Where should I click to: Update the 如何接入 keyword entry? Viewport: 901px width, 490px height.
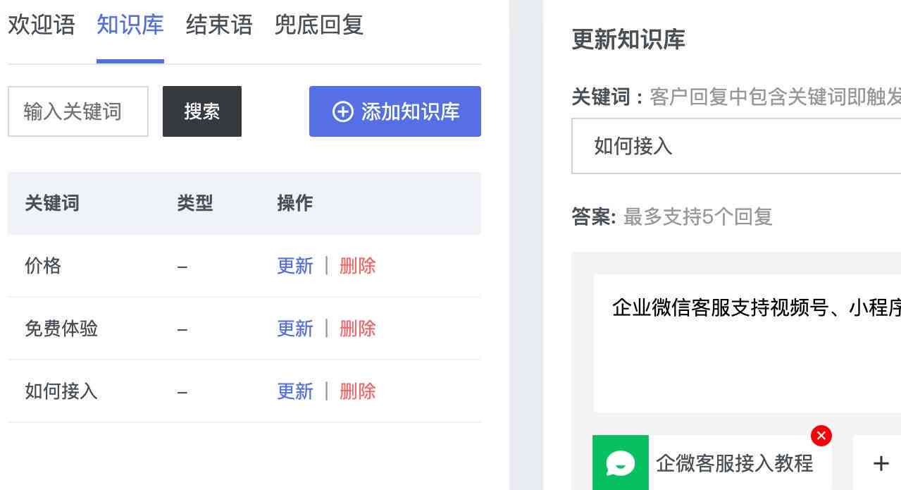(x=295, y=391)
